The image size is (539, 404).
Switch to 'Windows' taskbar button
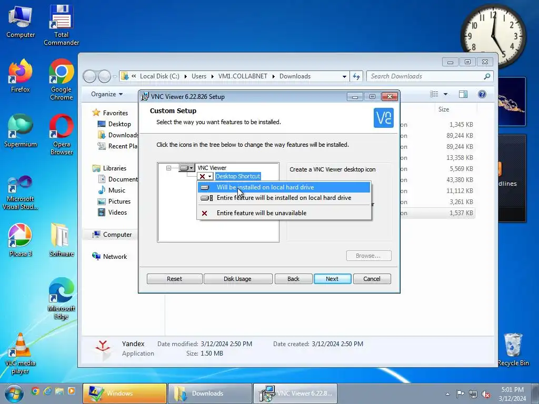pos(124,393)
